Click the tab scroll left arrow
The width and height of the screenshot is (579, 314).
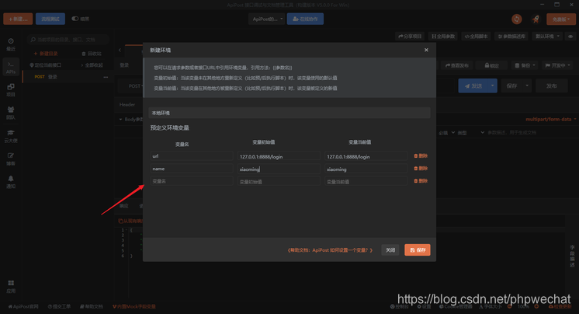[120, 50]
